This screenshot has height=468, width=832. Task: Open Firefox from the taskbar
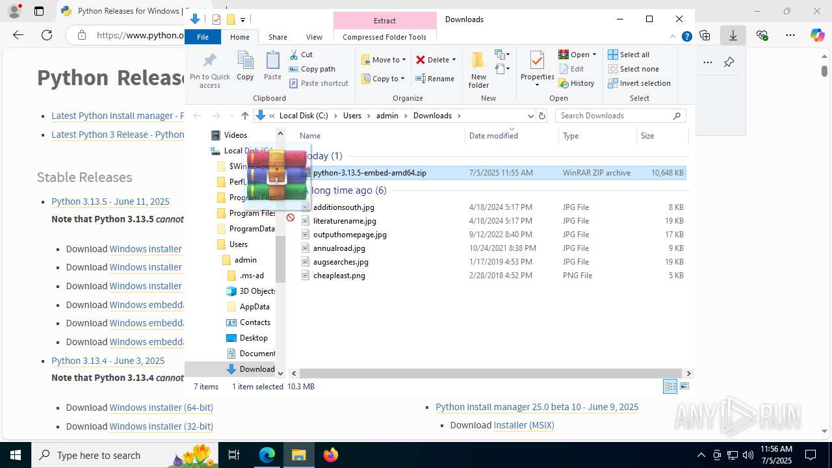pyautogui.click(x=330, y=455)
